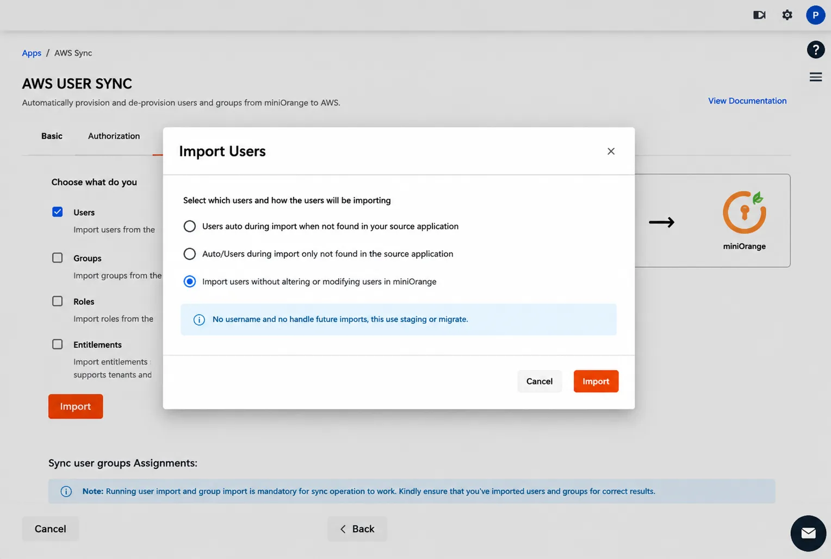Click the help question mark icon
The height and width of the screenshot is (559, 831).
click(816, 50)
